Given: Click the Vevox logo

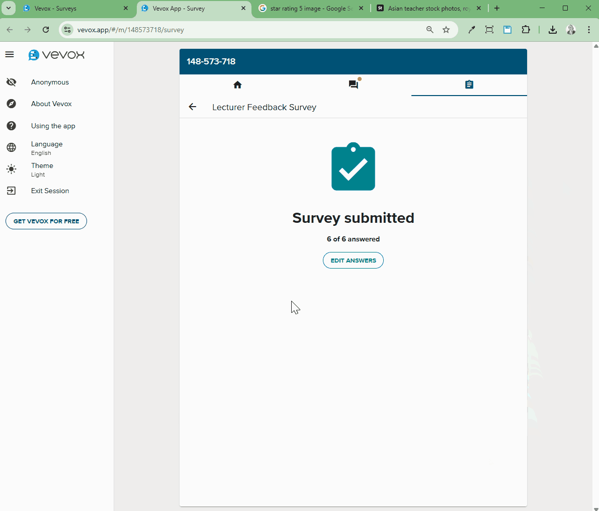Looking at the screenshot, I should pos(56,55).
